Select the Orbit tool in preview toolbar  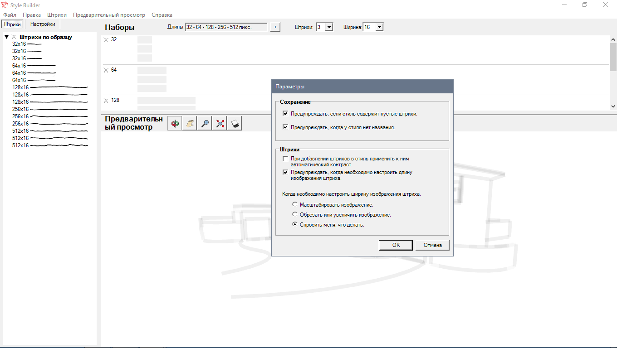pos(175,123)
